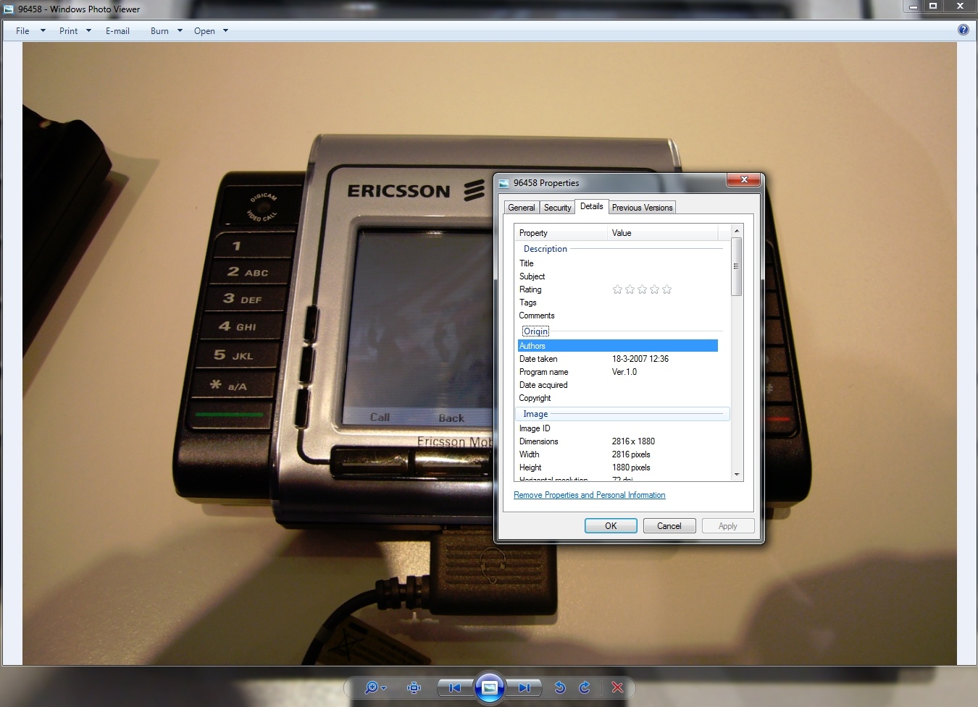Image resolution: width=978 pixels, height=707 pixels.
Task: Click the E-mail toolbar item
Action: pyautogui.click(x=117, y=31)
